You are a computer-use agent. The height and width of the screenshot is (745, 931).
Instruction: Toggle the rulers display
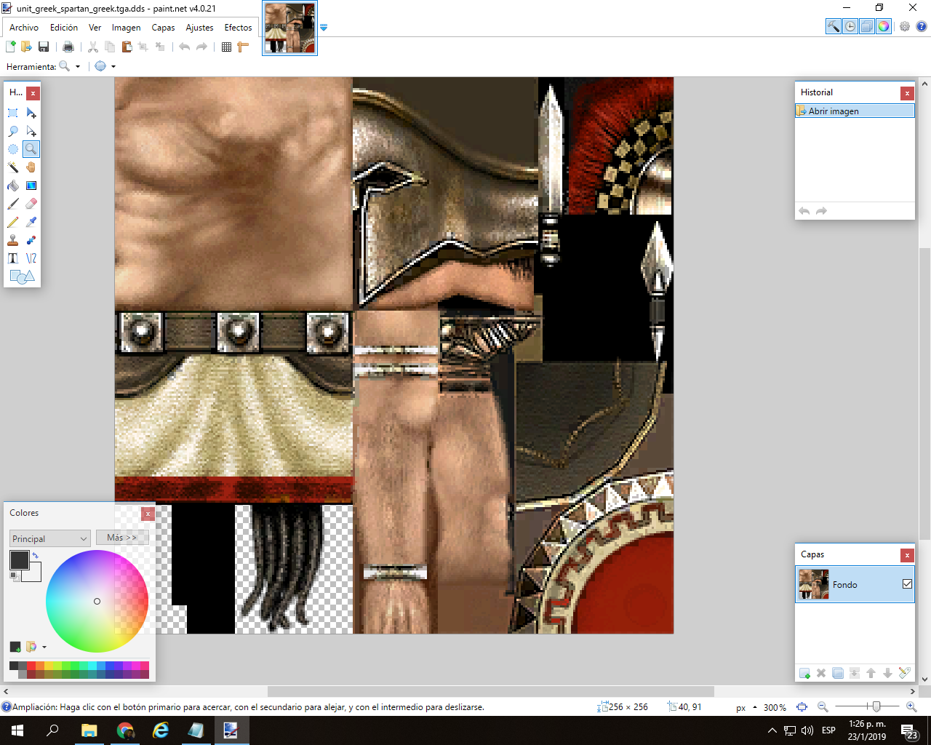pyautogui.click(x=243, y=47)
